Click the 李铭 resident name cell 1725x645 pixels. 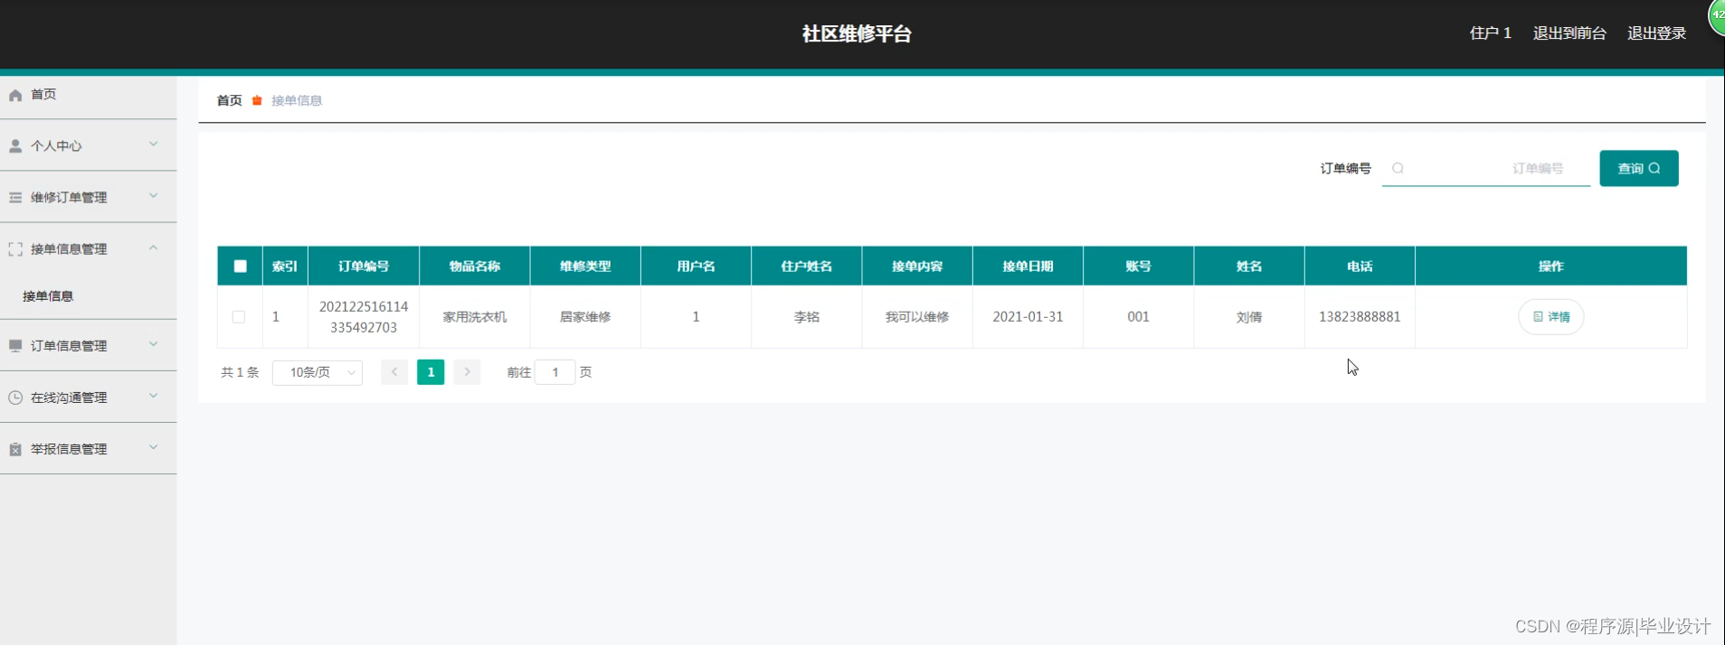(x=807, y=317)
